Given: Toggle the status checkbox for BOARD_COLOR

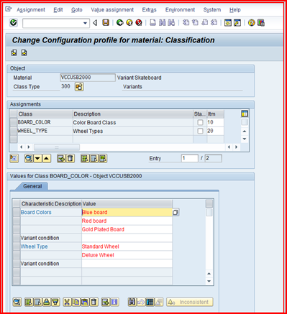Looking at the screenshot, I should coord(200,122).
